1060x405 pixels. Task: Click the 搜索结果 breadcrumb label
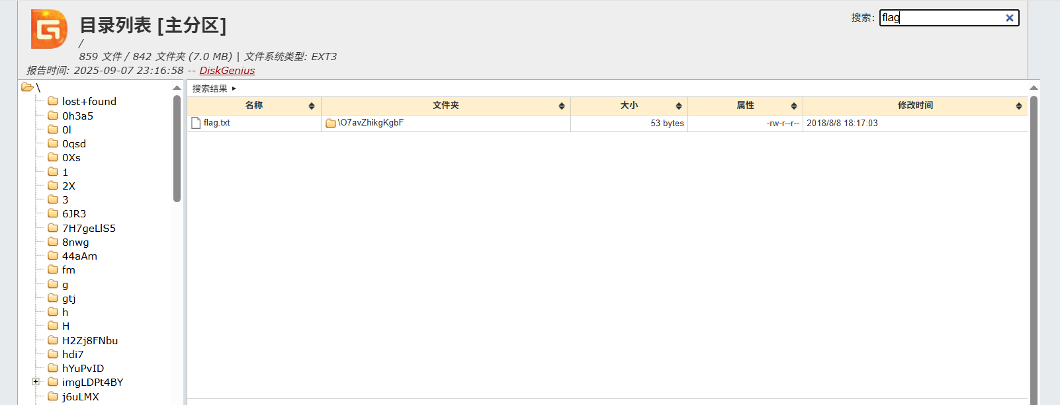210,89
